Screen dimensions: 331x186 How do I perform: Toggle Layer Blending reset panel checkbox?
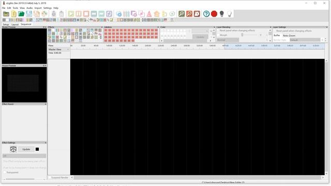[x=218, y=30]
